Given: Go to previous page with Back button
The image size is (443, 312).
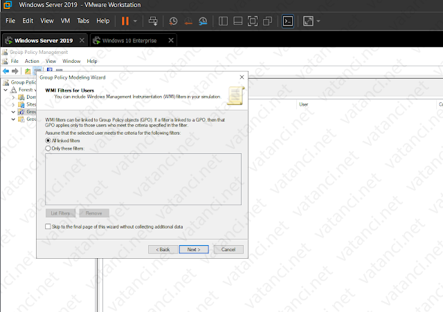Looking at the screenshot, I should coord(163,249).
